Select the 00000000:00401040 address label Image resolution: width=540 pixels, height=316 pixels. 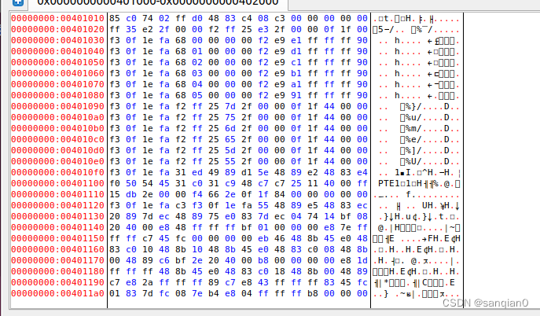(57, 51)
